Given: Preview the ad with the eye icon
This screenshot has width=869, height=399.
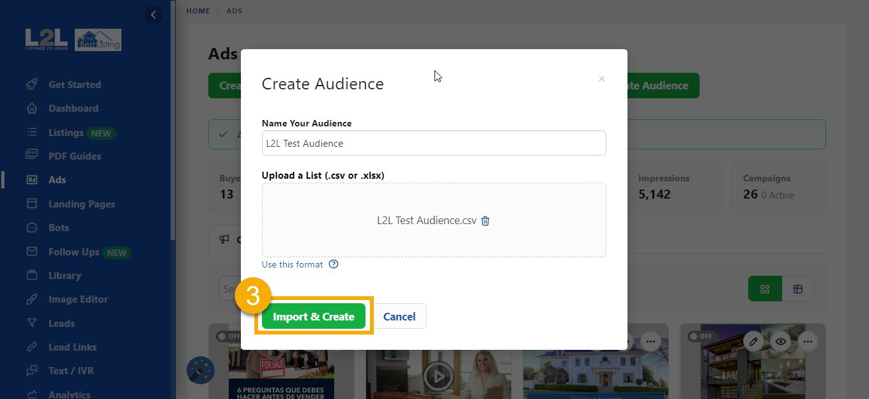Looking at the screenshot, I should click(780, 341).
